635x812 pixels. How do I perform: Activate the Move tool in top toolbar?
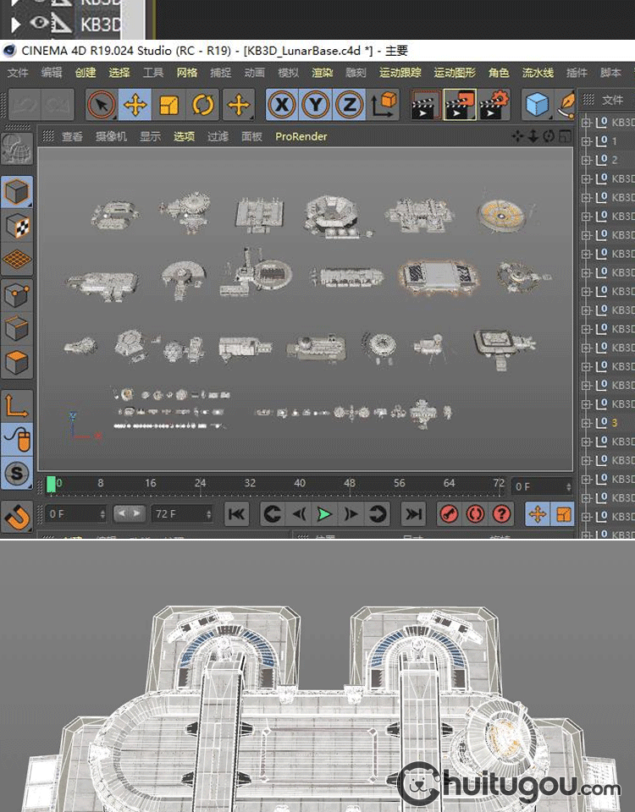(135, 105)
